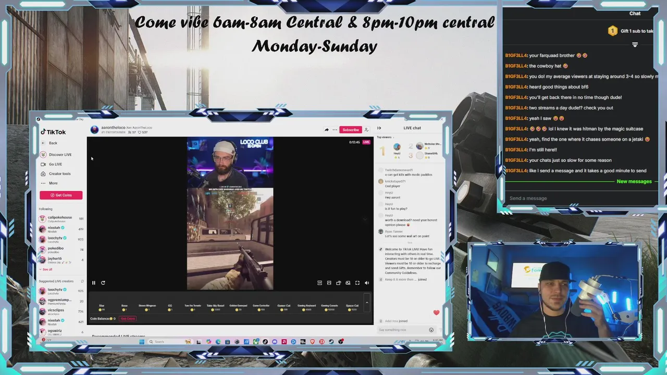Mute the TikTok player volume icon
Screen dimensions: 667x375
[367, 283]
